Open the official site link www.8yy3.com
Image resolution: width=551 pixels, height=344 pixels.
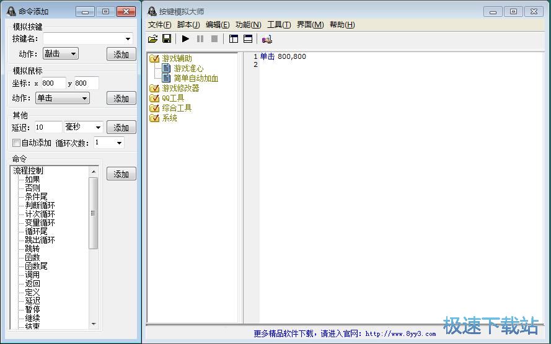[400, 333]
